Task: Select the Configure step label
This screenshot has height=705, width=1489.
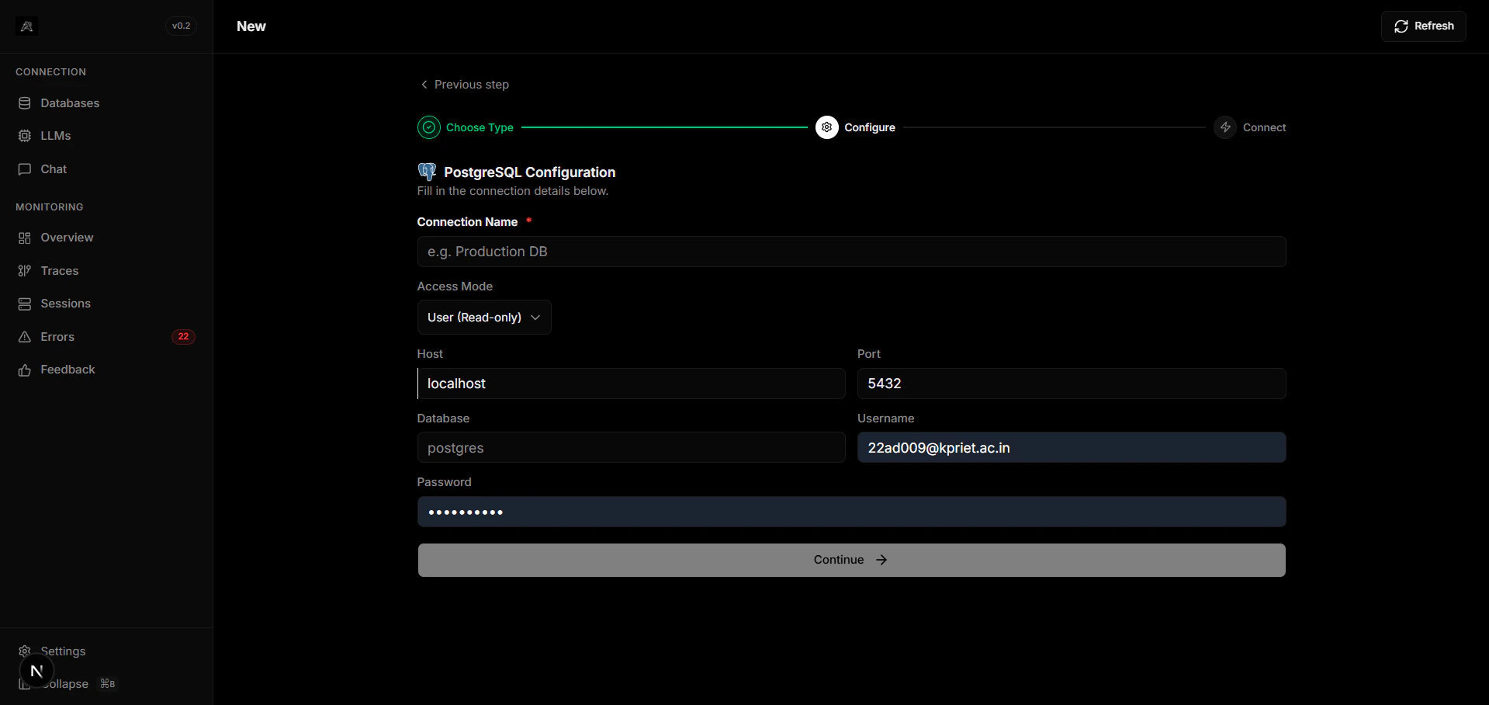Action: [x=870, y=127]
